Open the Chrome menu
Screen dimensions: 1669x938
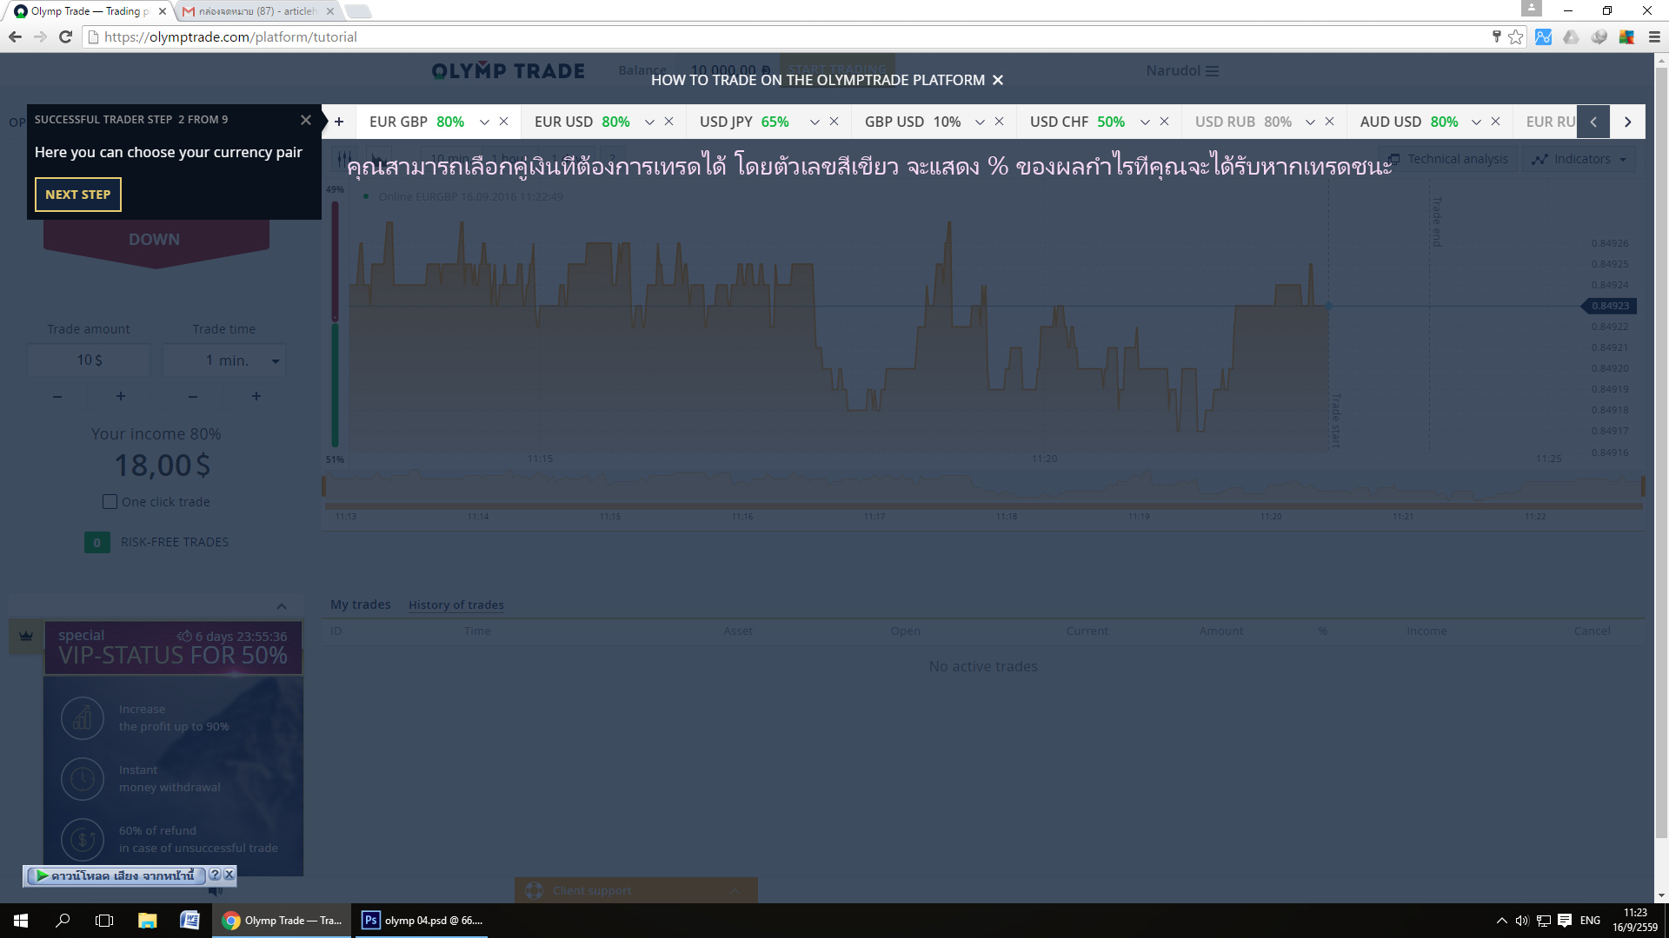1654,36
